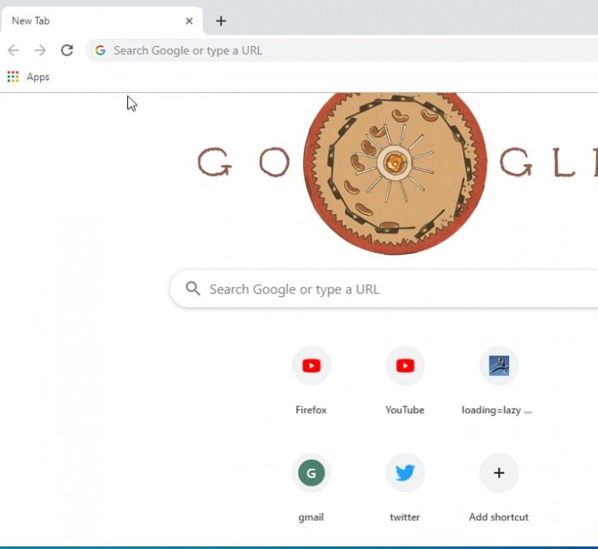Click the Google icon in the address bar
Image resolution: width=598 pixels, height=549 pixels.
[x=100, y=50]
